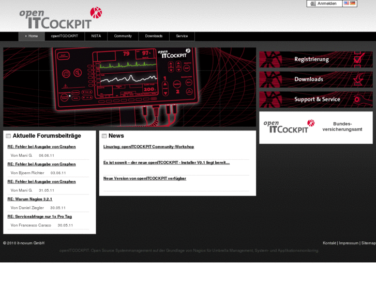Click the heart monitor hero image
The width and height of the screenshot is (376, 281).
pyautogui.click(x=129, y=87)
